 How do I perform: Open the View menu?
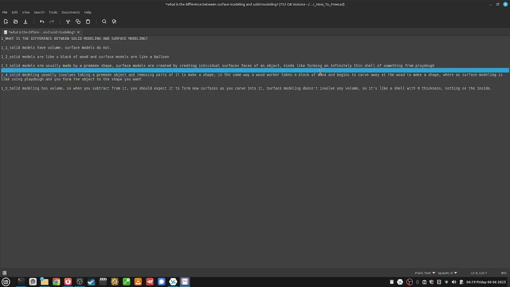(x=26, y=12)
